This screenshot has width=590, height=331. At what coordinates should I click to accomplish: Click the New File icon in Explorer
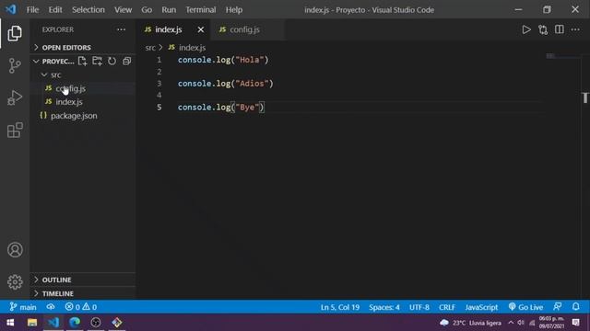[82, 62]
